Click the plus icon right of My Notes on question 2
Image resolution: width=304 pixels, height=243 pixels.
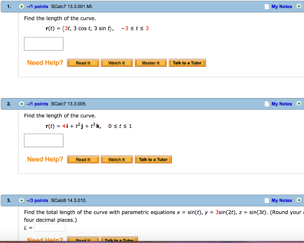(x=299, y=104)
